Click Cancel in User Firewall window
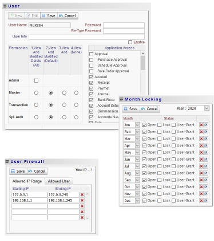This screenshot has height=241, width=214. (x=37, y=171)
